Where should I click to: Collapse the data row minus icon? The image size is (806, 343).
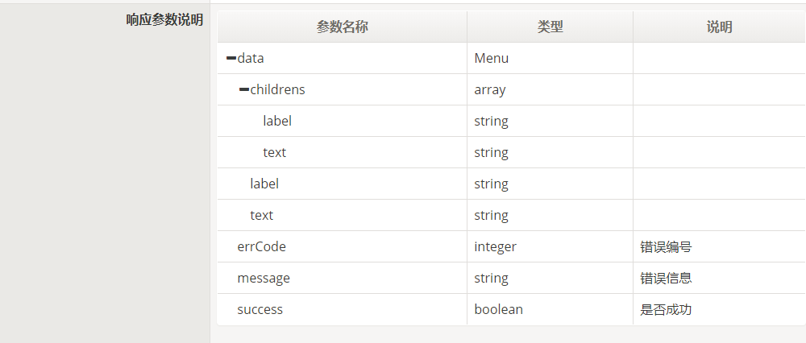(231, 58)
